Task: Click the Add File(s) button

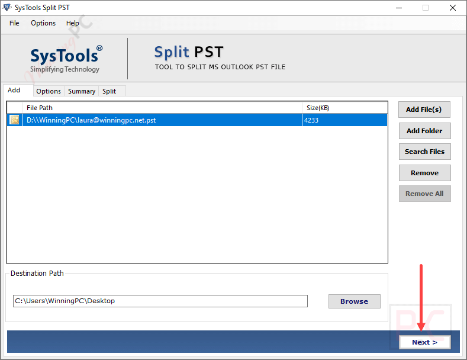Action: [424, 110]
